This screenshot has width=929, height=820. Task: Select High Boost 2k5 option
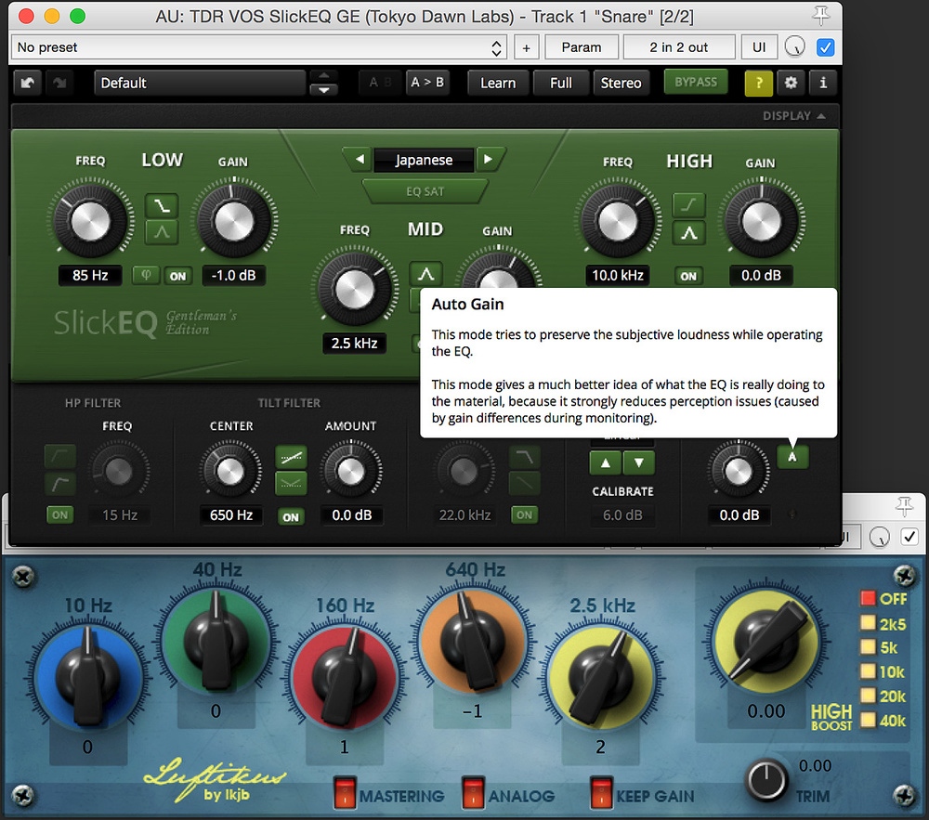868,623
